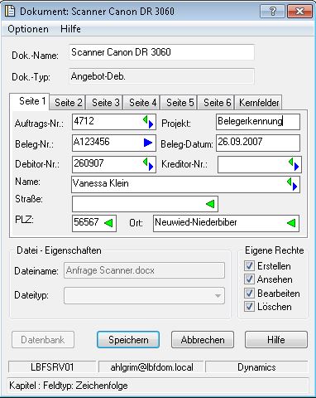Click the ahlgrim@lbfdom.local status entry
This screenshot has height=398, width=316.
coord(151,367)
